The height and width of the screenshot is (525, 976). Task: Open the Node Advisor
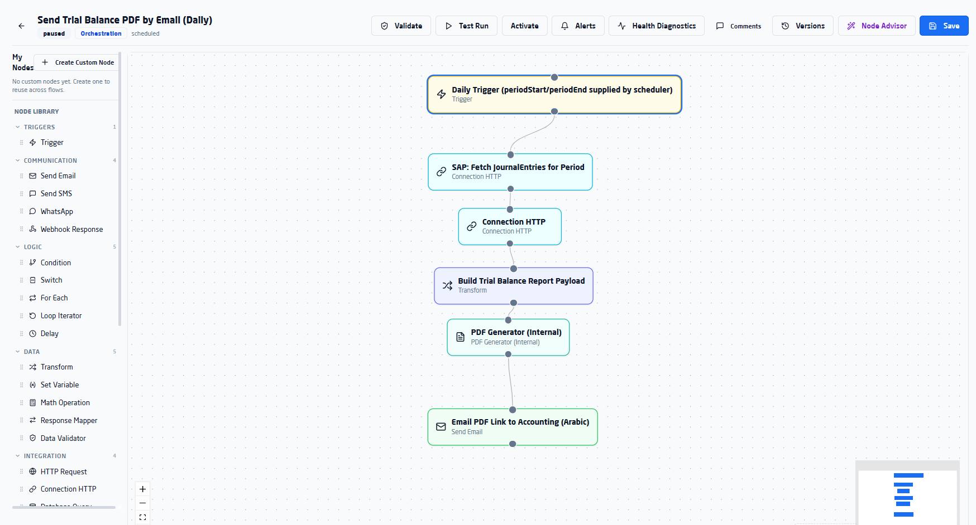coord(877,26)
